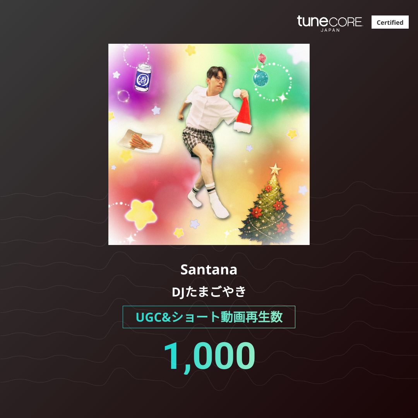Click the large yellow star
The width and height of the screenshot is (418, 418).
pyautogui.click(x=141, y=214)
